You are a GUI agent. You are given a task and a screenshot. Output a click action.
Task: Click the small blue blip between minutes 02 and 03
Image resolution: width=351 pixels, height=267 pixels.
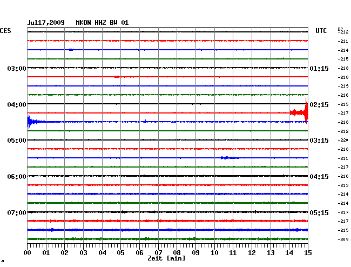[x=71, y=50]
